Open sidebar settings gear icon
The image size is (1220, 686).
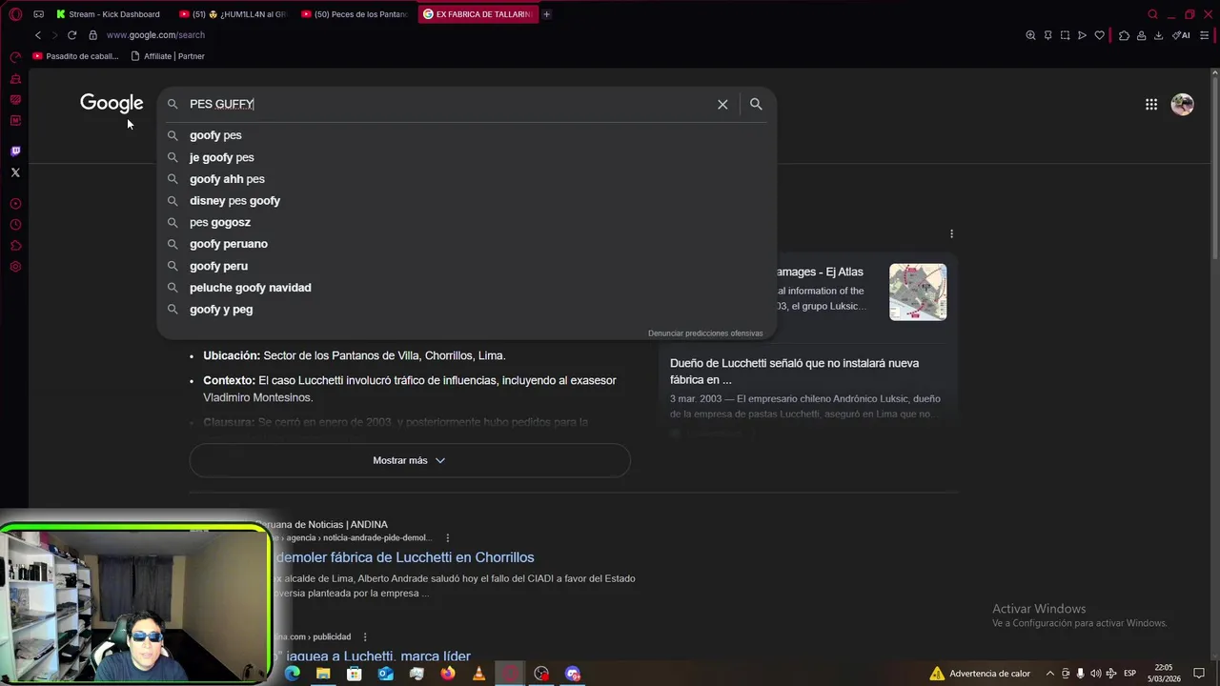click(x=15, y=267)
